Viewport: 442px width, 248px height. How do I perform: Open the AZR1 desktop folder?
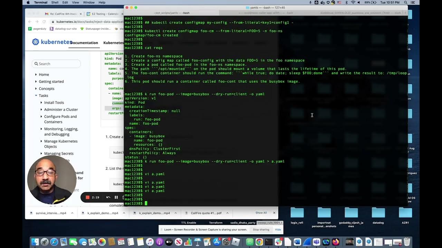405,215
